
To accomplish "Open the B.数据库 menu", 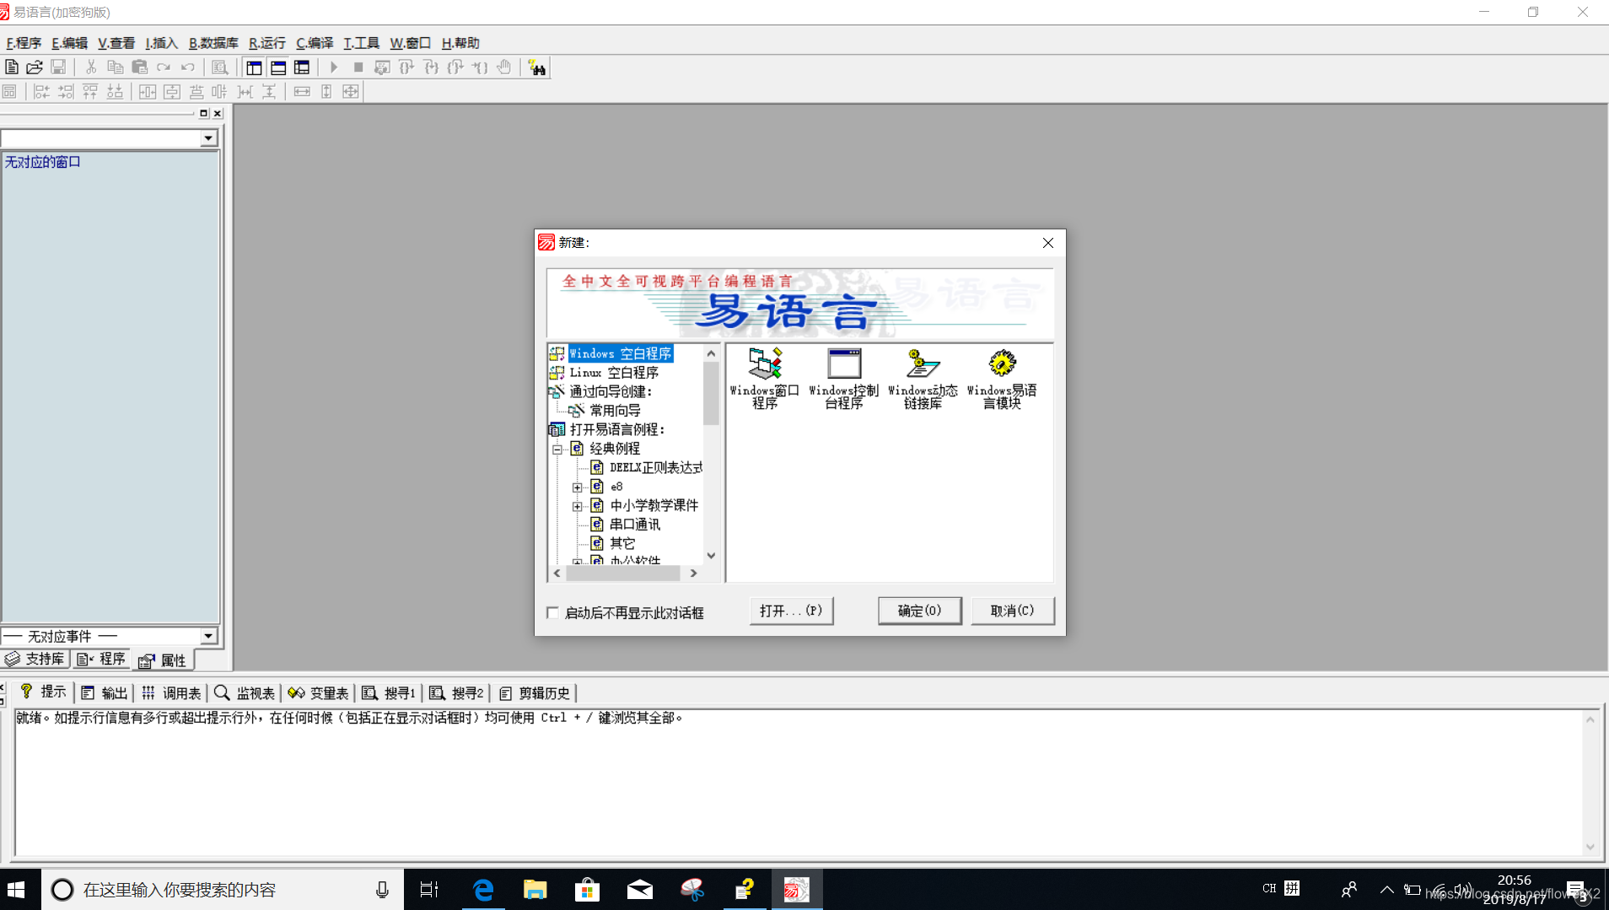I will point(213,43).
